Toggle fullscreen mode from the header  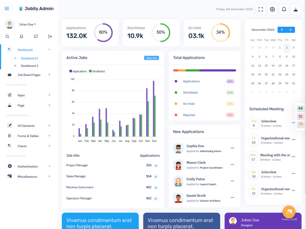coord(260,9)
